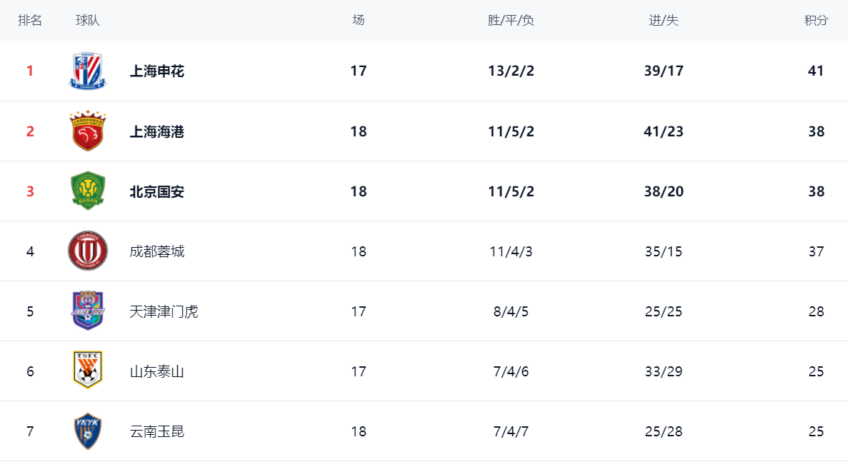
Task: Open the 成都蓉城 team page
Action: click(x=157, y=251)
